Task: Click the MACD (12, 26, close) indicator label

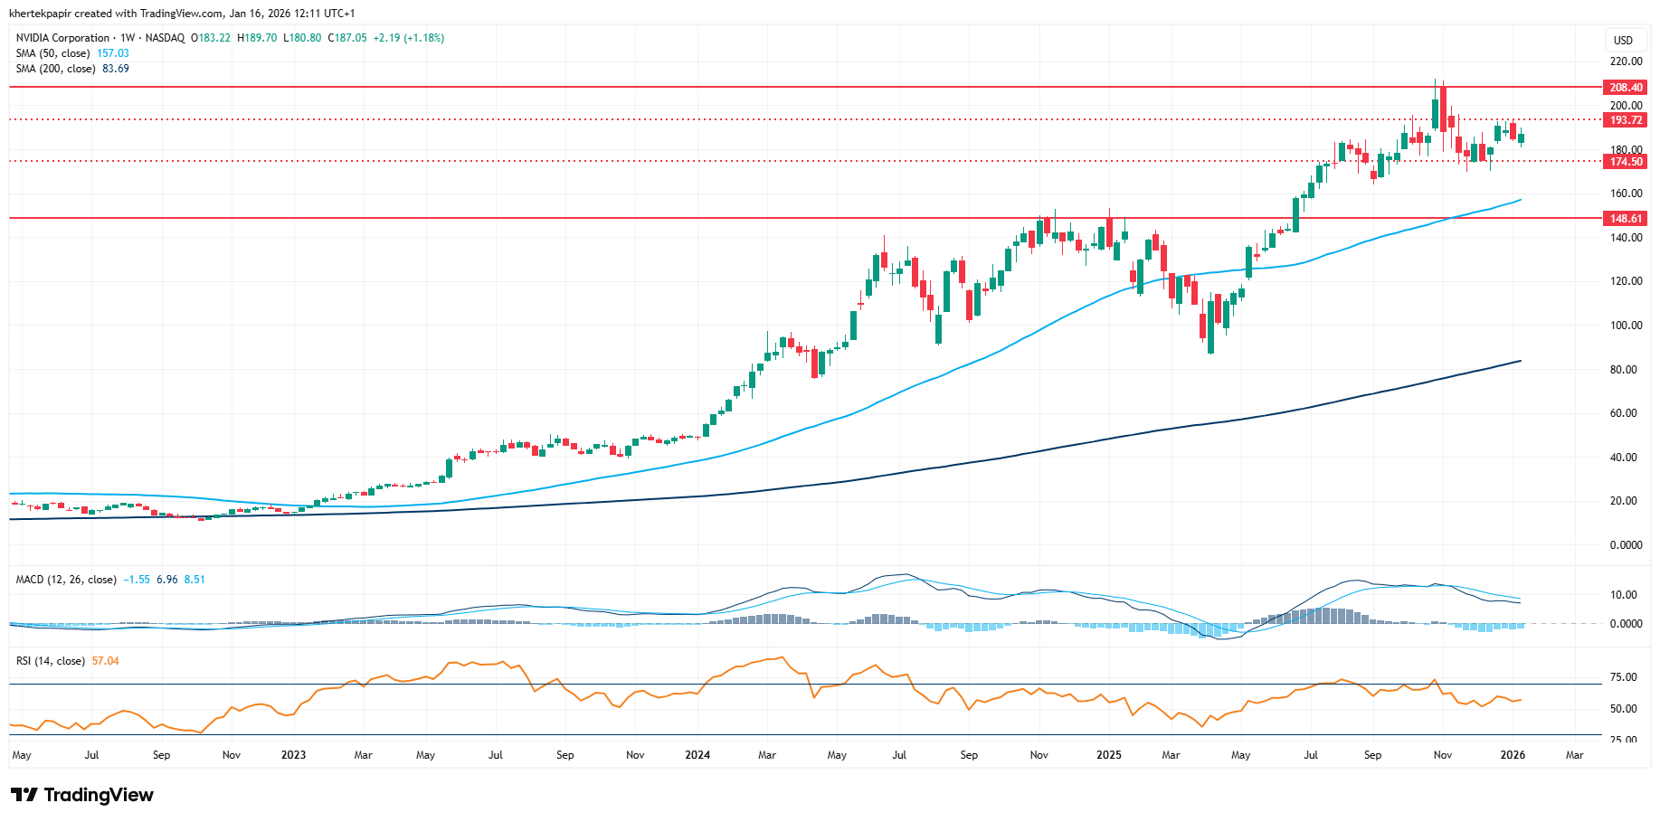Action: coord(65,580)
